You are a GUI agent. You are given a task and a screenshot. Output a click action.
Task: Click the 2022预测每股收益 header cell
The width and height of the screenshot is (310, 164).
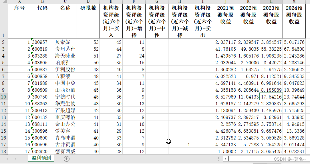tap(248, 21)
